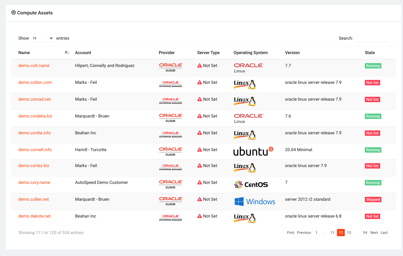Click the Oracle Linux logo for demo.cordelia.biz

[x=249, y=118]
